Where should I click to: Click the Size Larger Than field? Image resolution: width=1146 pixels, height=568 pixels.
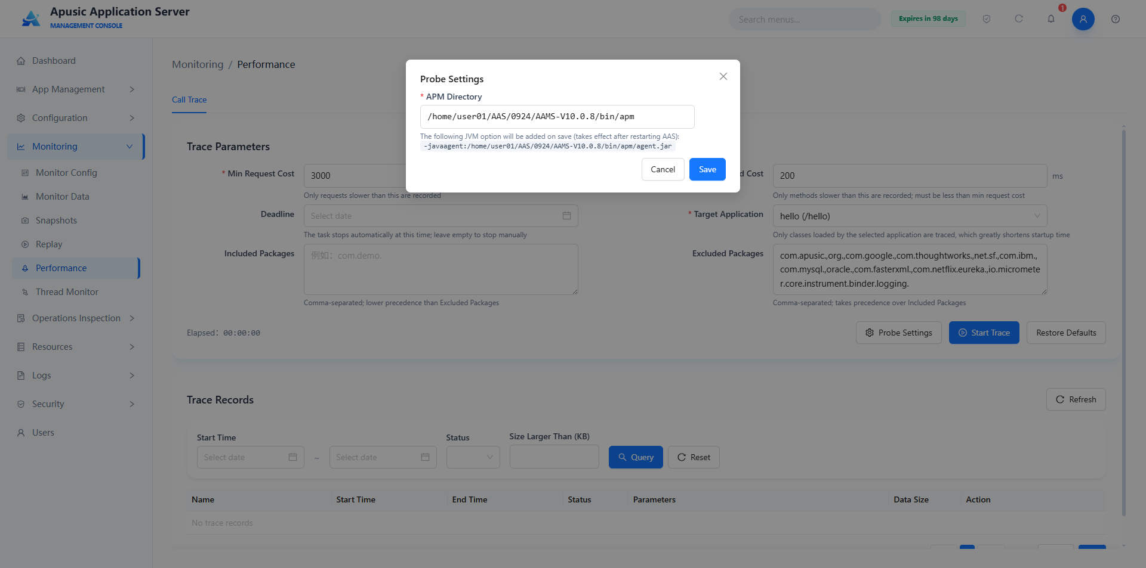pyautogui.click(x=554, y=457)
